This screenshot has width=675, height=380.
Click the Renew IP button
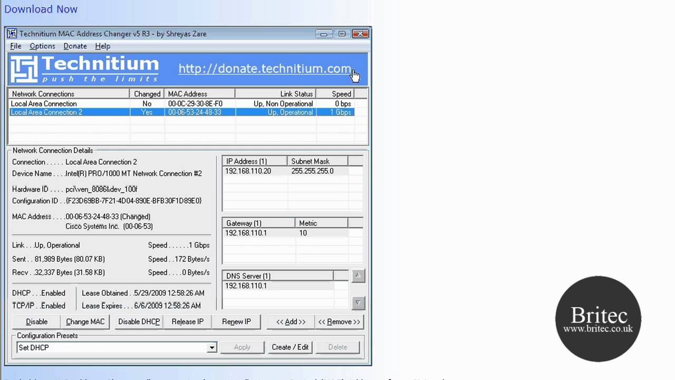pos(236,321)
